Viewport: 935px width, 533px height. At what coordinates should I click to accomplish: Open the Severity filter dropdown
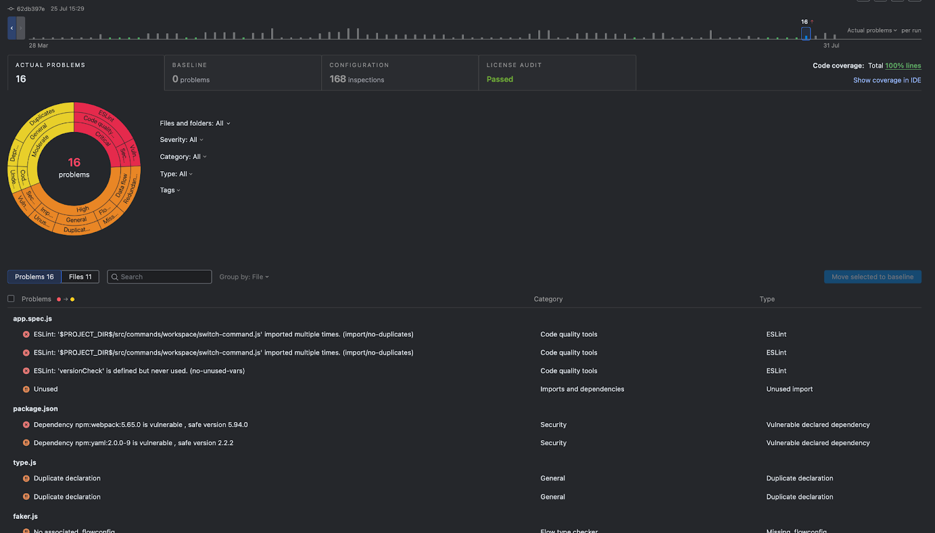[181, 140]
